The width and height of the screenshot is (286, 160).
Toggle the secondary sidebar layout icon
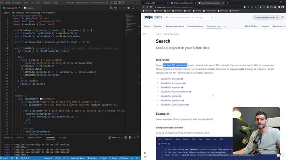(119, 3)
